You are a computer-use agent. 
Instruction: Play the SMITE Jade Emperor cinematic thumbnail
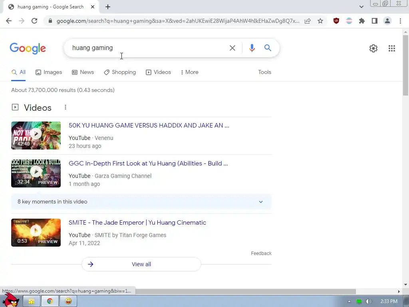[36, 233]
